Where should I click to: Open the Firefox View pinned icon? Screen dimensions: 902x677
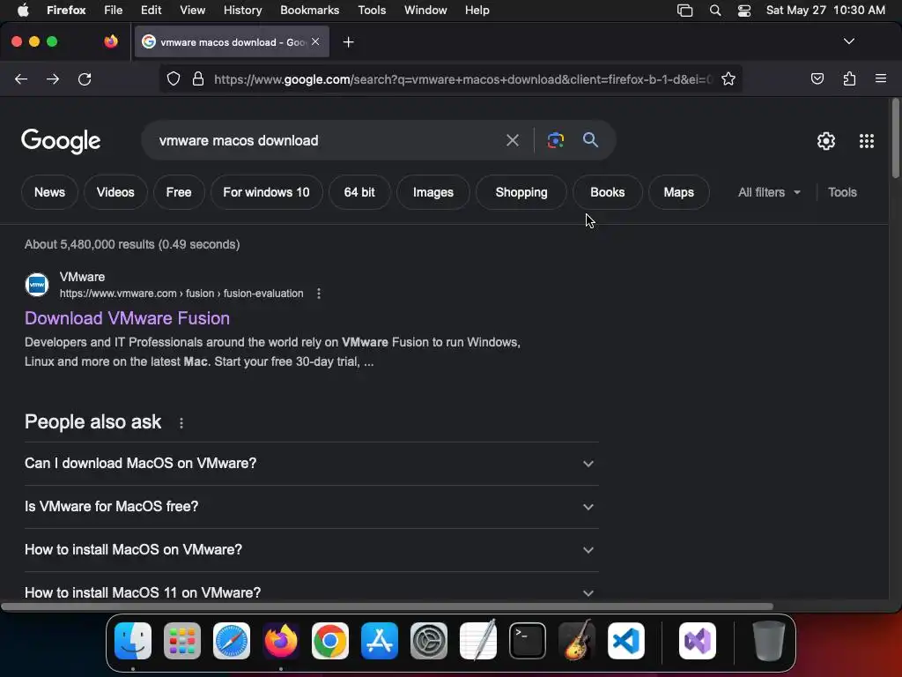point(111,41)
